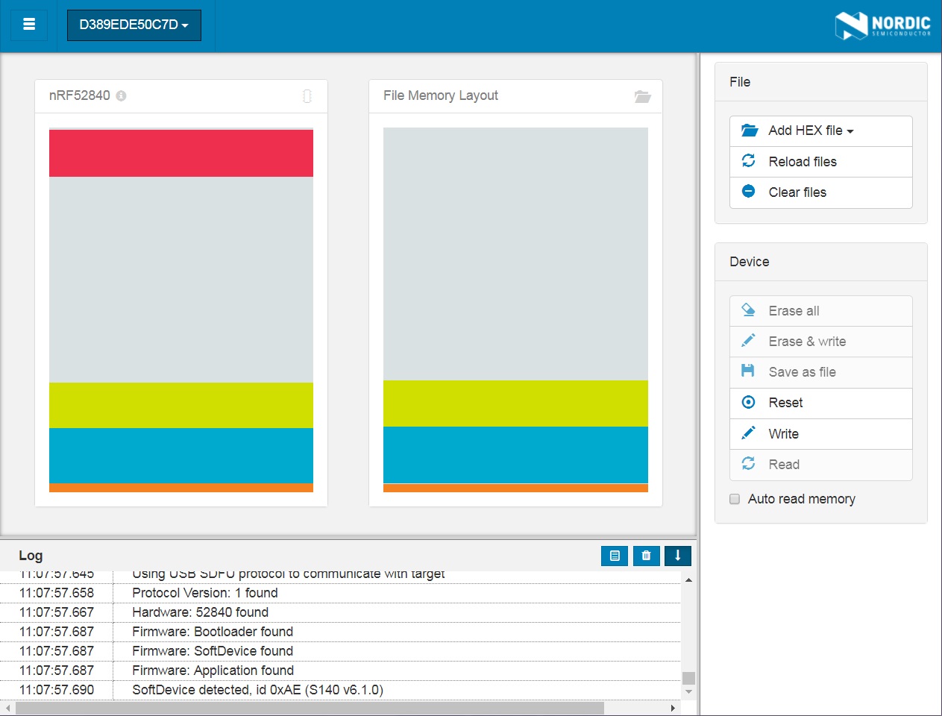Click the File Memory Layout title

[441, 95]
